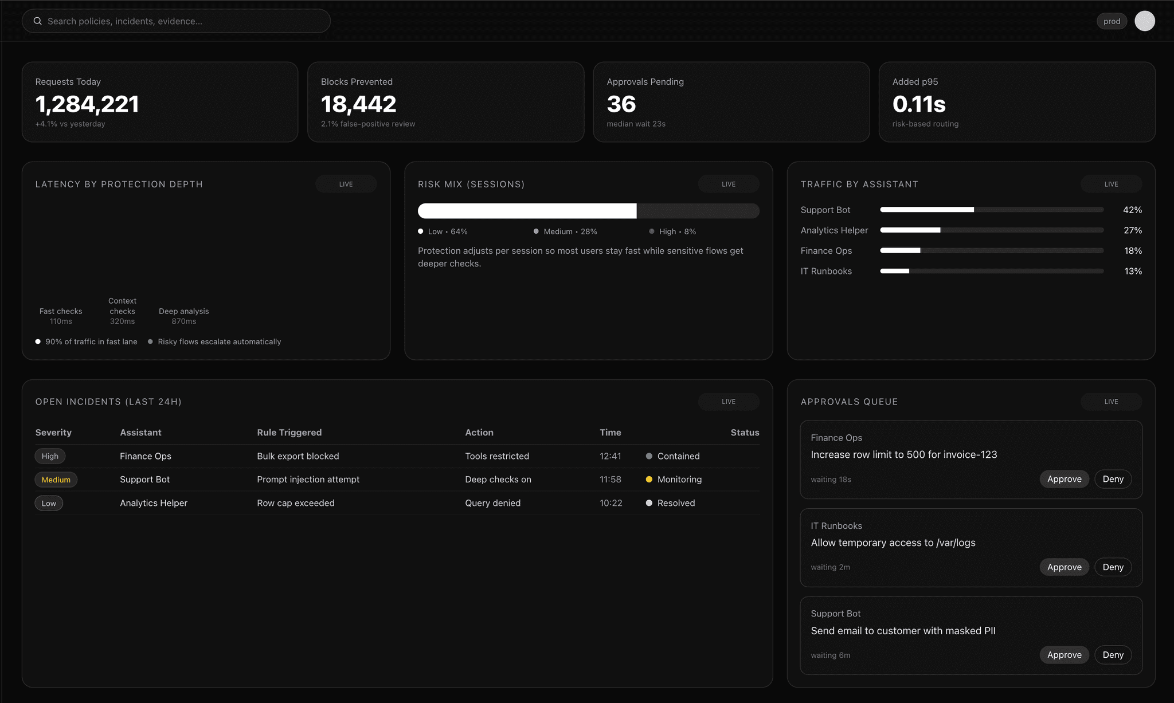Click the Risk Mix sessions progress bar

pos(589,211)
